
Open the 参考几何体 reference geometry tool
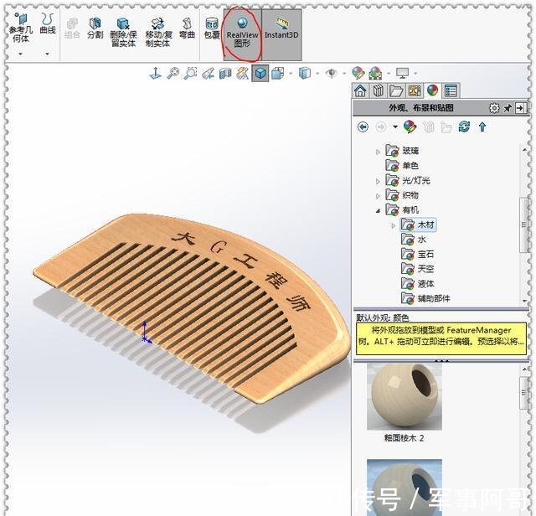pos(21,28)
